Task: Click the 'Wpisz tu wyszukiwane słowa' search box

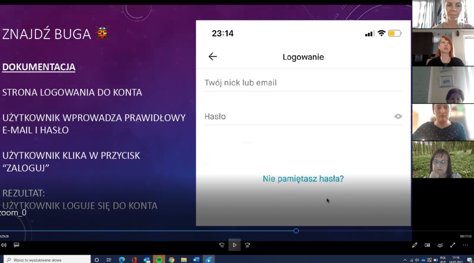Action: (x=47, y=260)
